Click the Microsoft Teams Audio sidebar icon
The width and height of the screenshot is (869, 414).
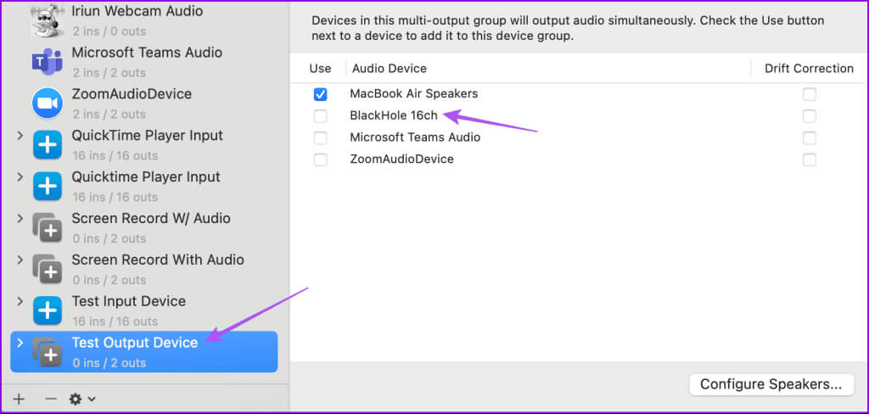(48, 62)
